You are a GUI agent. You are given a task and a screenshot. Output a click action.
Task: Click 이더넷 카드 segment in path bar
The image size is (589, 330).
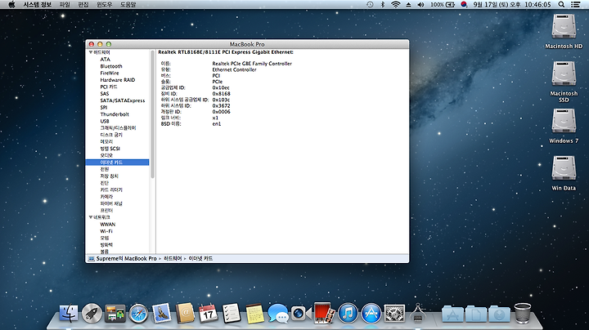[x=200, y=258]
